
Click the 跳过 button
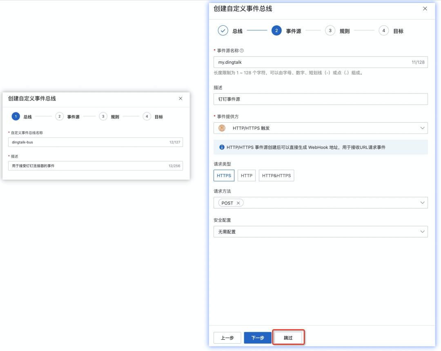click(288, 338)
